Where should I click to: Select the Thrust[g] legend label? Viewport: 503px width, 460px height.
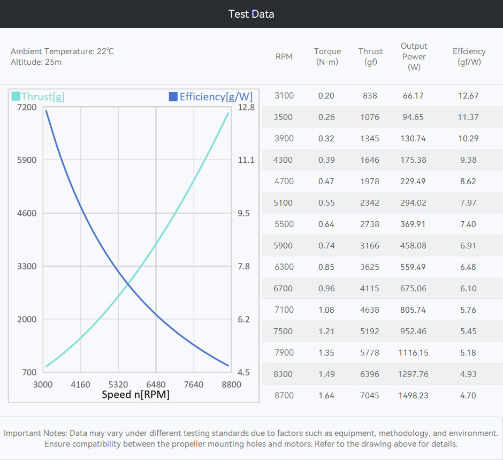[x=43, y=96]
